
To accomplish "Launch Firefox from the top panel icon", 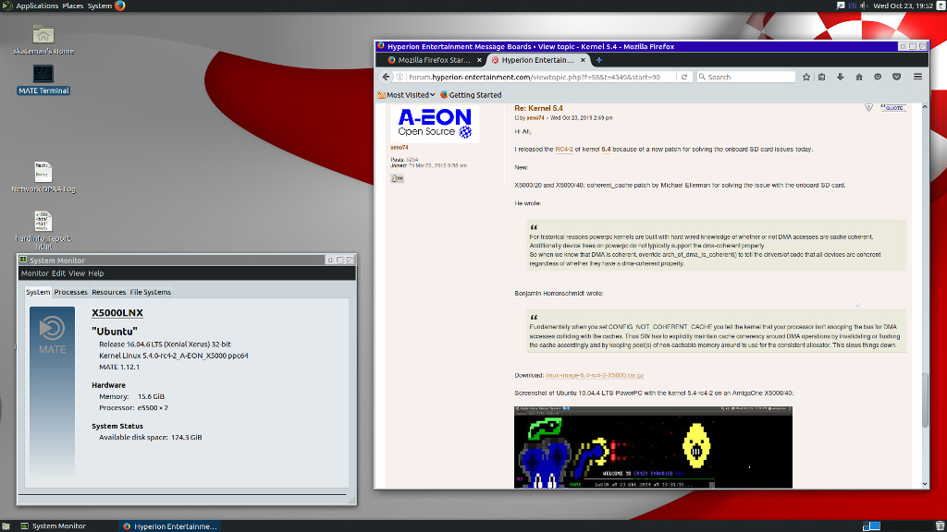I will (119, 6).
